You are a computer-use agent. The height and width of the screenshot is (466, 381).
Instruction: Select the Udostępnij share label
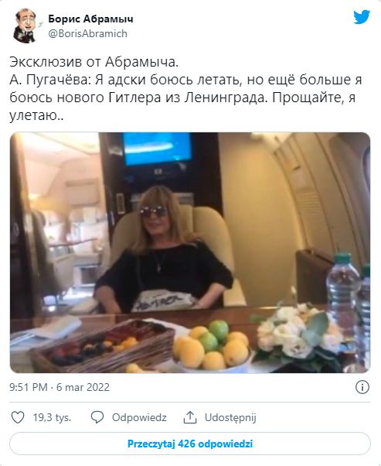[x=230, y=417]
